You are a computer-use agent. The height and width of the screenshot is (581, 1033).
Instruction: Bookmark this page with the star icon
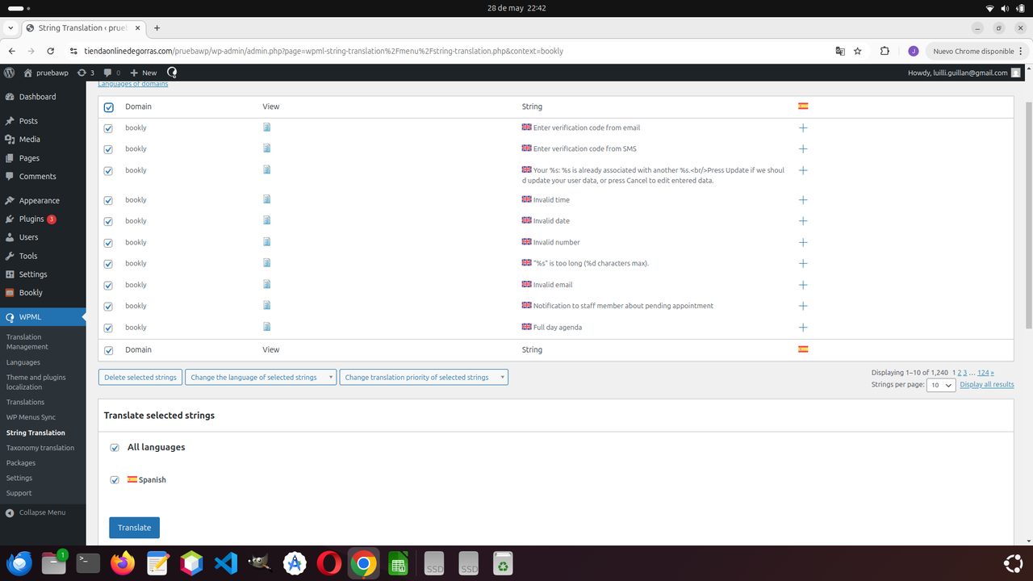[858, 51]
